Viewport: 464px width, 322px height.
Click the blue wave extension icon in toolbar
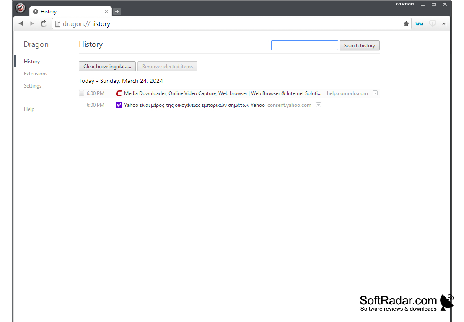pyautogui.click(x=419, y=23)
